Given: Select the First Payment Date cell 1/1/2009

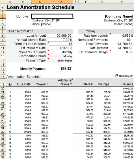Looking at the screenshot, I should pos(61,48).
